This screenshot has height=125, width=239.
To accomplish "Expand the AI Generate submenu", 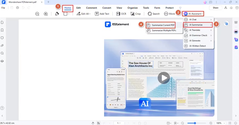I will tap(198, 41).
